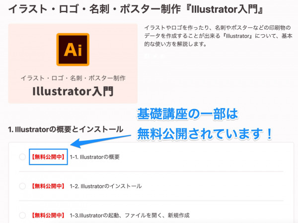Open lesson 1-3.Illustratorの起動、ファイルを開く、新規作成
This screenshot has width=298, height=223.
pos(130,216)
